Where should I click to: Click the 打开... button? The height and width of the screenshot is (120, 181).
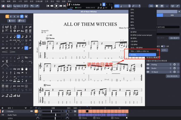tap(164, 50)
